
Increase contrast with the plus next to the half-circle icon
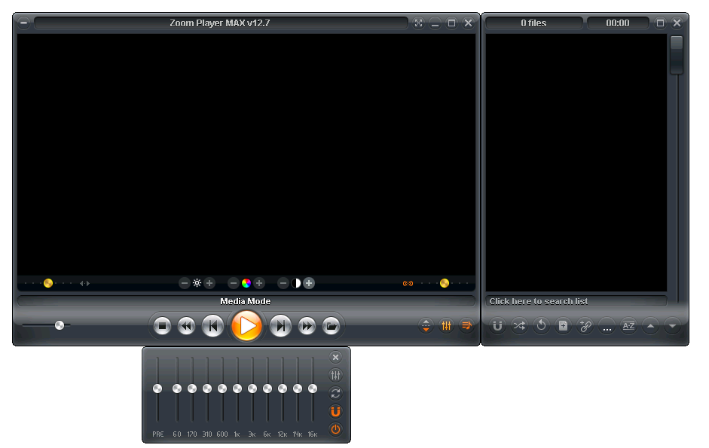[309, 283]
